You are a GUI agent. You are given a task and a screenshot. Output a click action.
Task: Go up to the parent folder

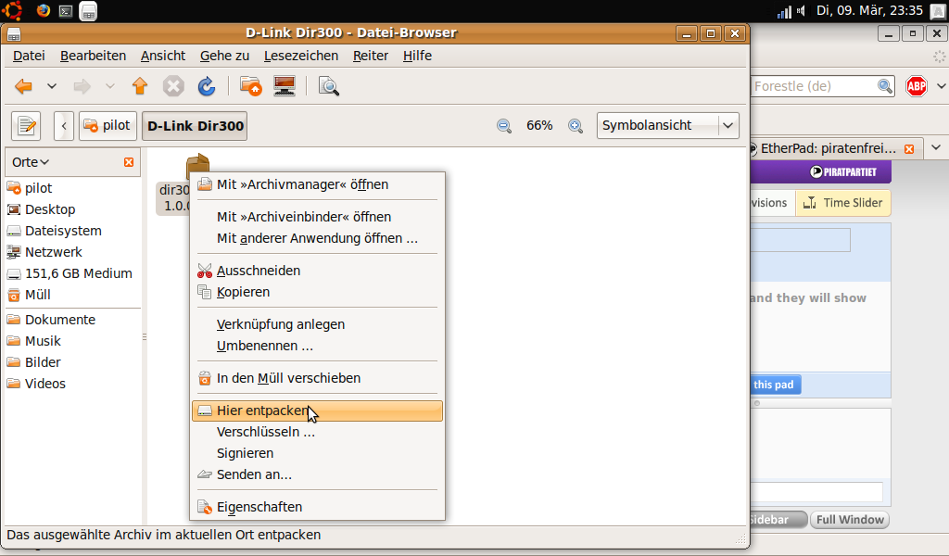tap(140, 86)
